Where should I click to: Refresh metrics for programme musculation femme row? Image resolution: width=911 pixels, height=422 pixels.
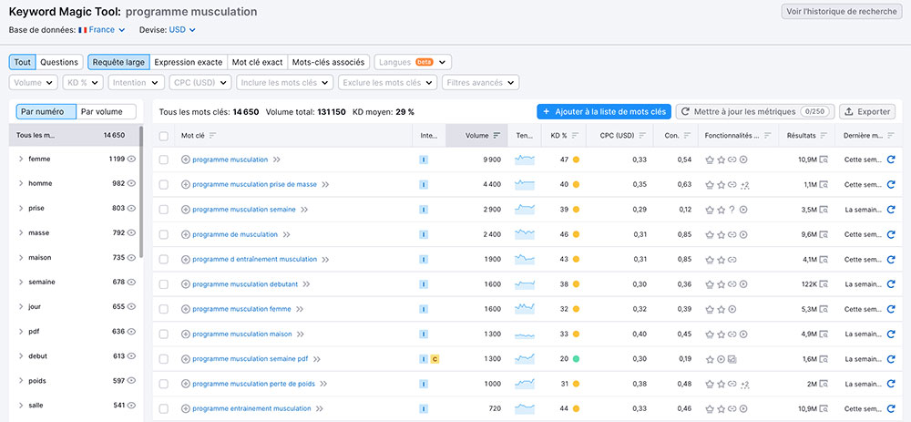click(891, 309)
